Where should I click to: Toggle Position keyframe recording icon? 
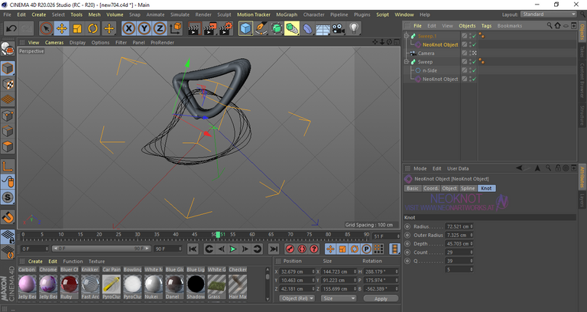(x=330, y=249)
